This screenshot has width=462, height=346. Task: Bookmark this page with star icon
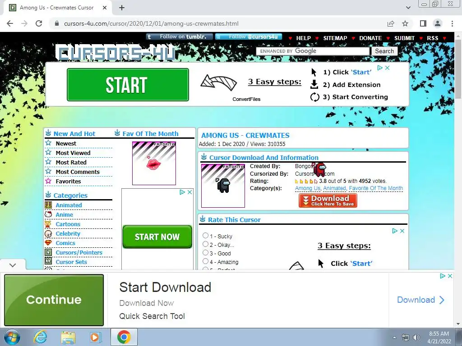point(405,23)
